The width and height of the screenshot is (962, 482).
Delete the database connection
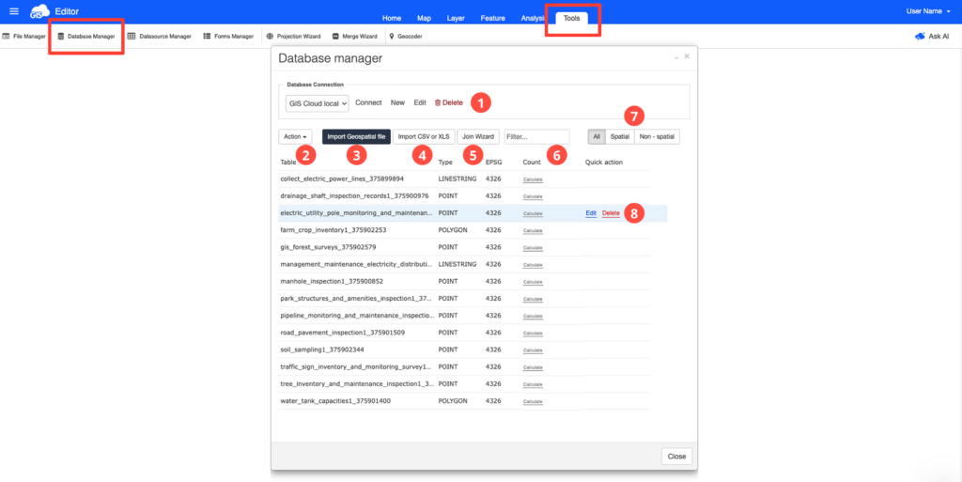(448, 103)
